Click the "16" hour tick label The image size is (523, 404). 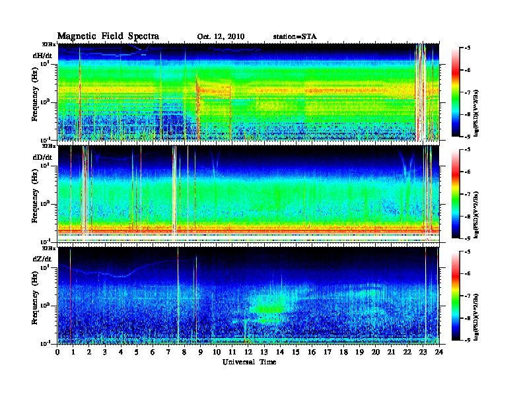point(312,352)
